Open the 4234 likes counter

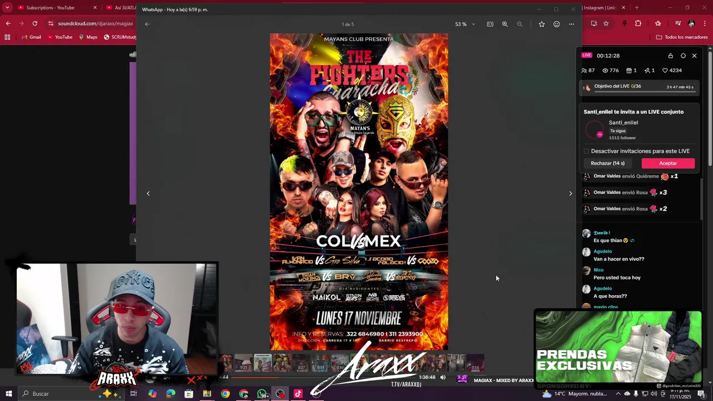672,70
